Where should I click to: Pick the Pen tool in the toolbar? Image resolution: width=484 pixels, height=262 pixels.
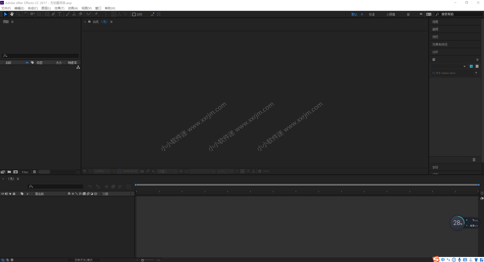click(53, 14)
